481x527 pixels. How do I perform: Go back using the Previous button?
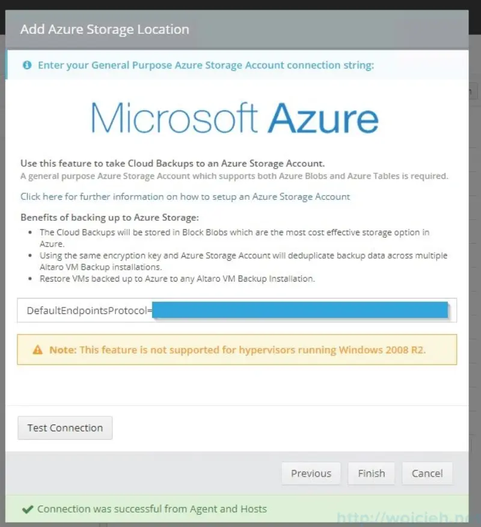click(x=311, y=474)
